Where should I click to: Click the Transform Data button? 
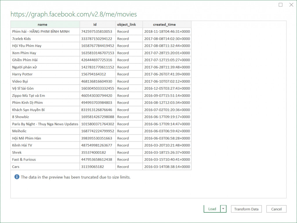[x=246, y=209]
